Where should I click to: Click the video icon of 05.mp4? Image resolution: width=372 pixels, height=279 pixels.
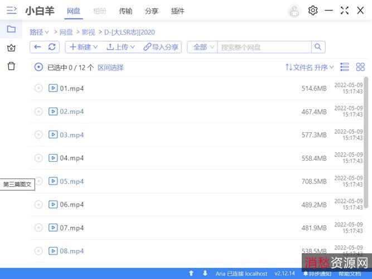coord(53,181)
